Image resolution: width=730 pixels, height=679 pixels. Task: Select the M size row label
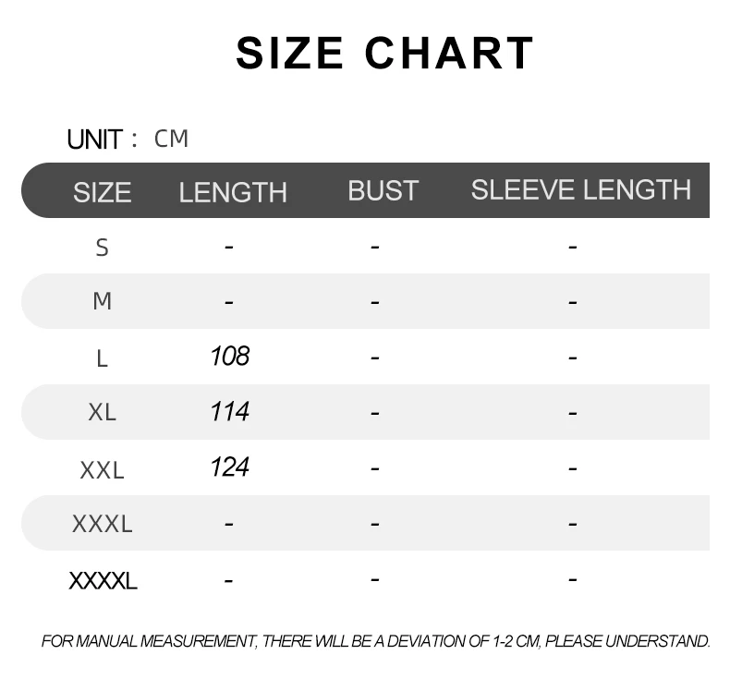pyautogui.click(x=102, y=301)
